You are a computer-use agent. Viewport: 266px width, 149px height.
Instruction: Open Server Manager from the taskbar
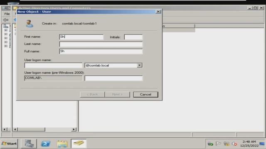tap(29, 144)
